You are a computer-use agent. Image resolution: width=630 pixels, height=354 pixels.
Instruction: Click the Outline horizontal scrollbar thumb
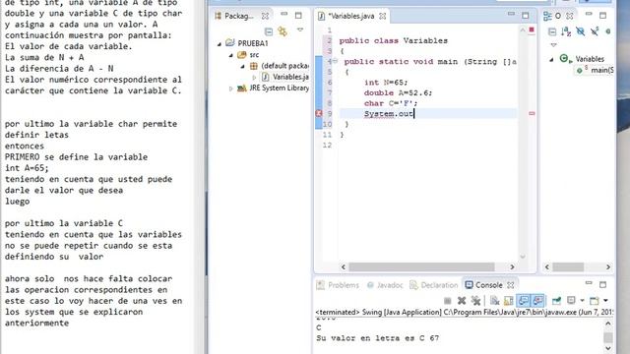568,266
